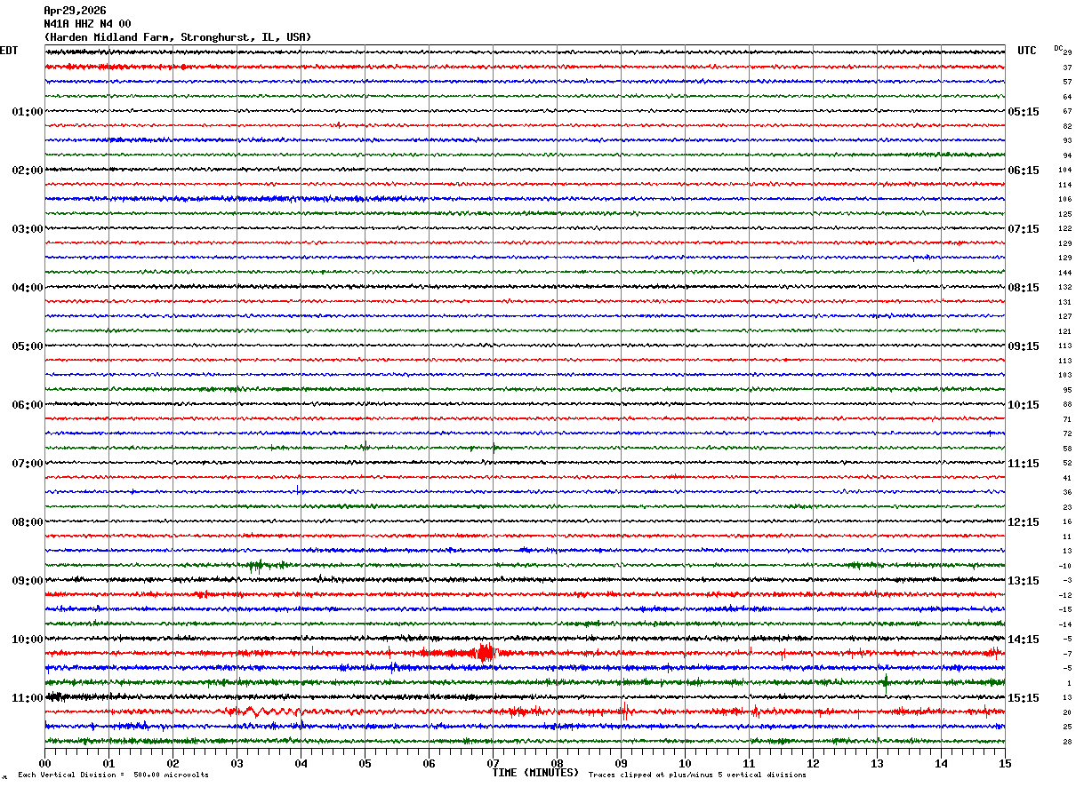Click the '09:00' EDT time label
This screenshot has width=1076, height=787.
tap(28, 581)
